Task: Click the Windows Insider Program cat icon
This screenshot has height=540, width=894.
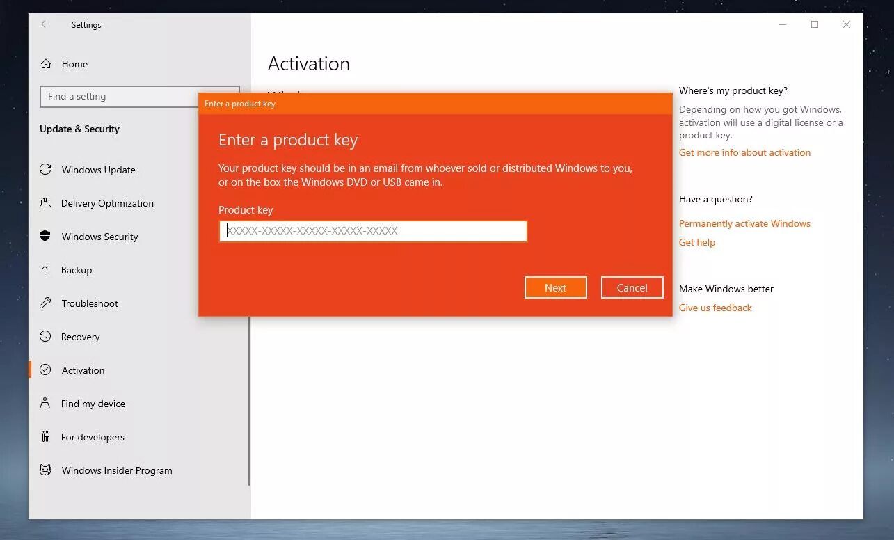Action: (x=45, y=470)
